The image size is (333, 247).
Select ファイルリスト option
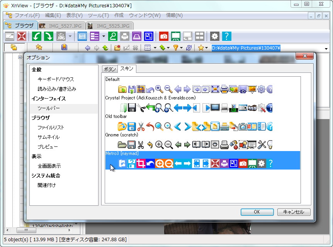point(51,127)
